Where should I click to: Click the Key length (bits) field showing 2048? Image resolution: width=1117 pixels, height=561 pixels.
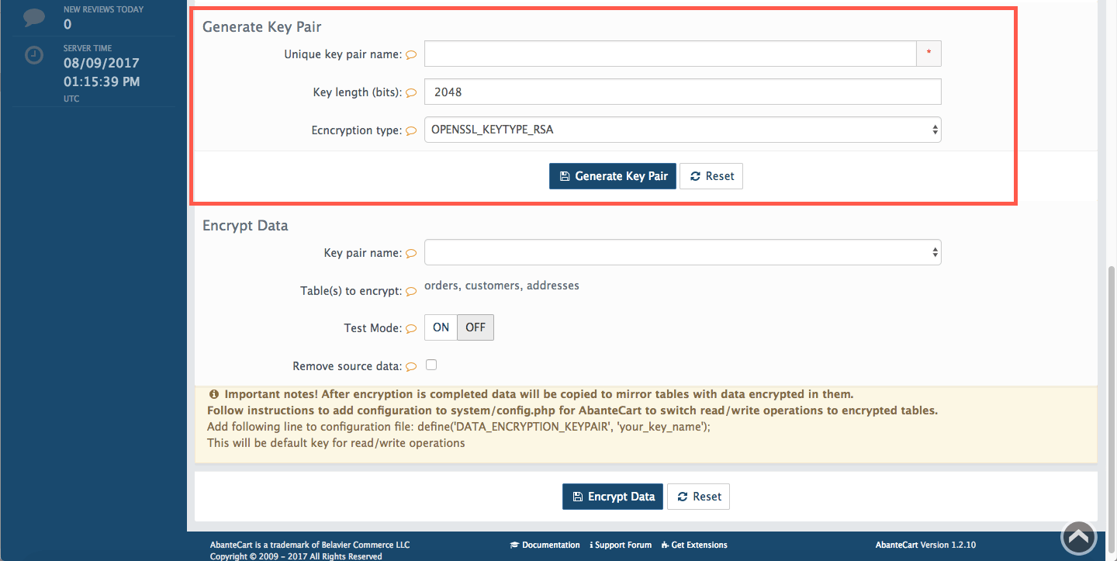click(683, 92)
